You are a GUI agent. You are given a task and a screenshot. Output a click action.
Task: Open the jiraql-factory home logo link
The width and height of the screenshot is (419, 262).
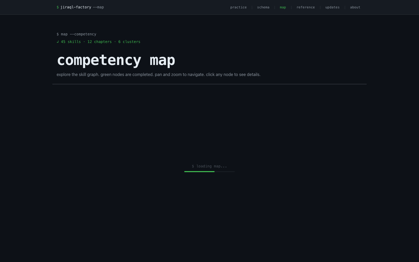pos(80,7)
